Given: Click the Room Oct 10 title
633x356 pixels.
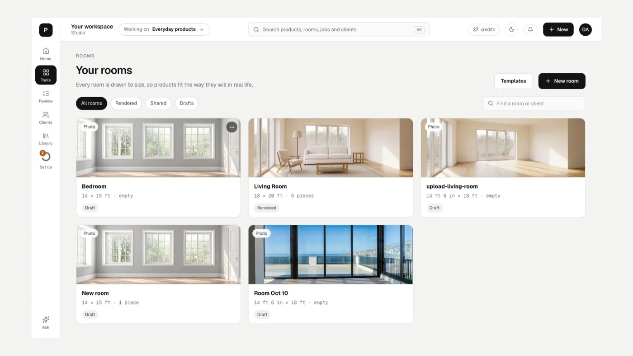Looking at the screenshot, I should pos(271,293).
